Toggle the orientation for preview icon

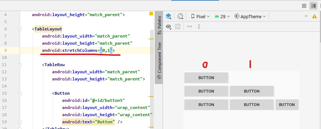coord(180,16)
